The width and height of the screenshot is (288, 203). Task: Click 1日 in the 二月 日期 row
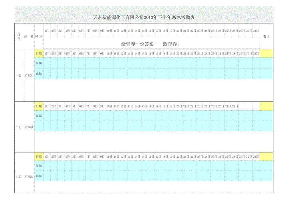[x=47, y=106]
